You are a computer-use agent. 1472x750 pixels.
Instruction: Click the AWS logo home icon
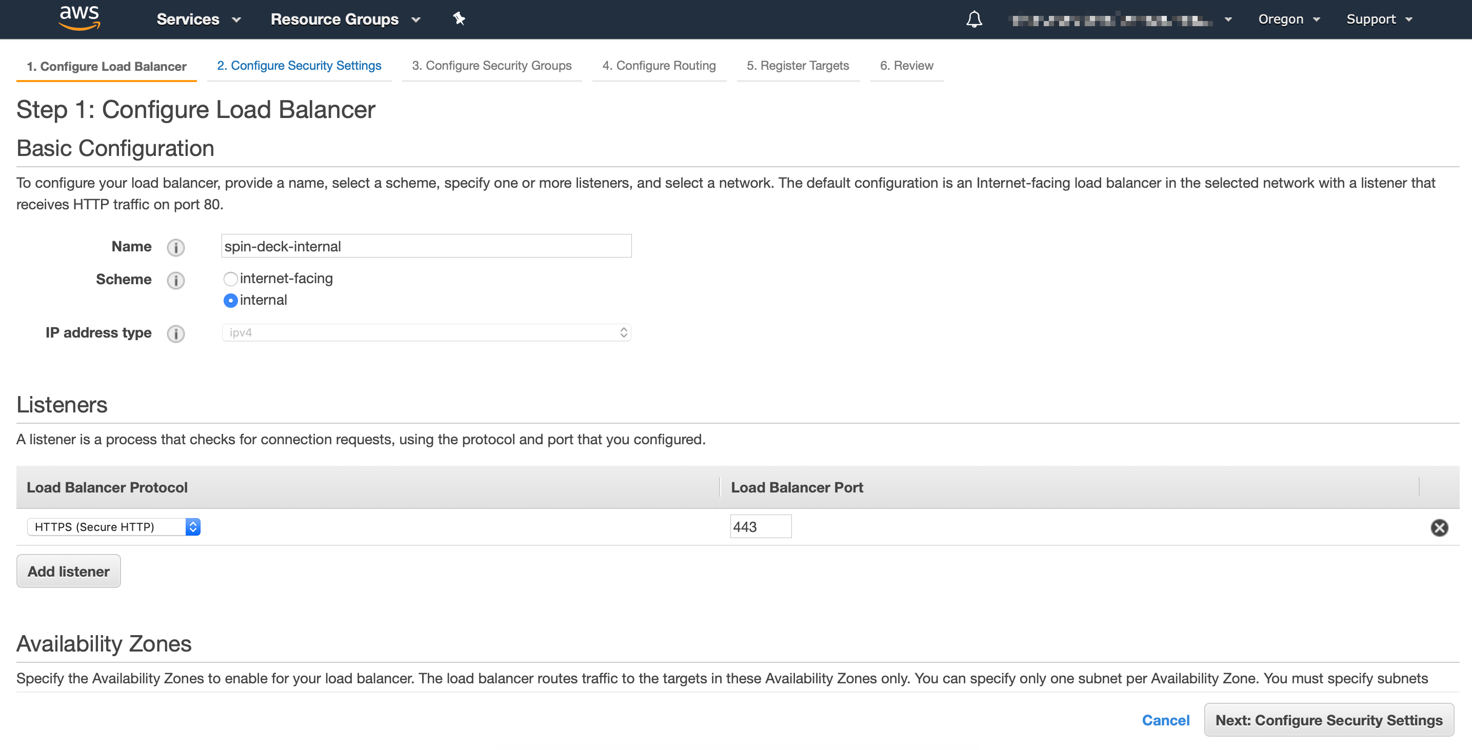[x=79, y=18]
